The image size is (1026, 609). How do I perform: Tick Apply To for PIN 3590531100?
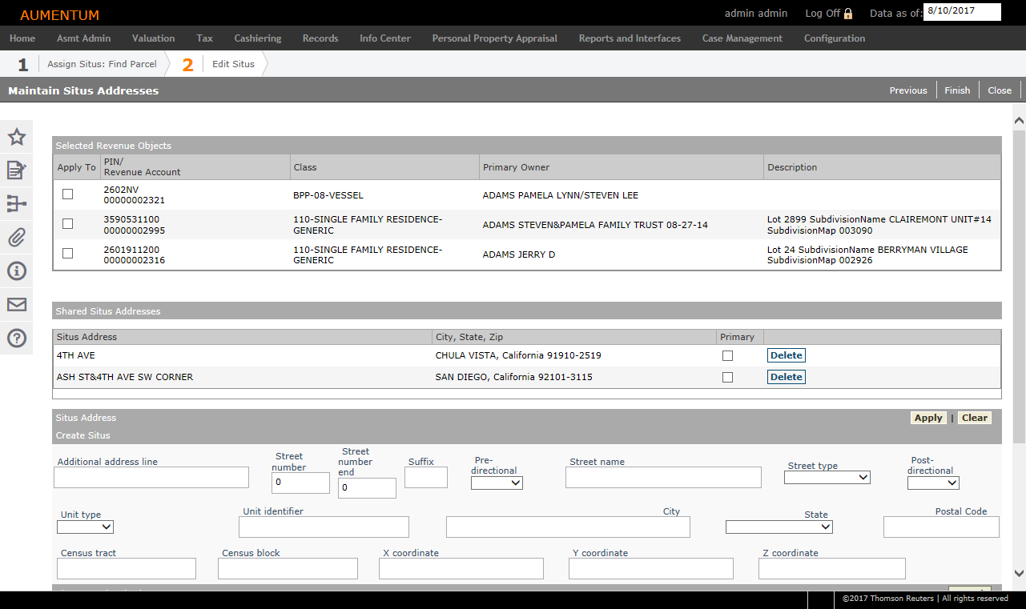pyautogui.click(x=67, y=224)
